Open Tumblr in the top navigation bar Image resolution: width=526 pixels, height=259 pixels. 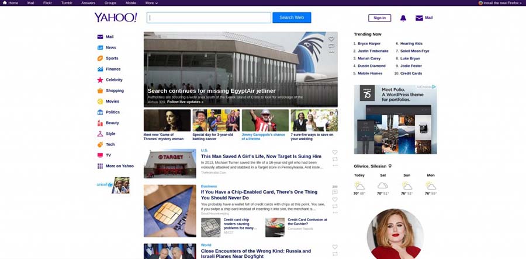pos(67,3)
